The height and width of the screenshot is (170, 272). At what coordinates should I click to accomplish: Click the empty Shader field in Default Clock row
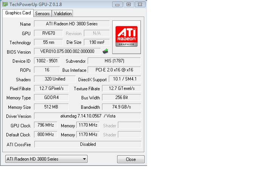coord(130,134)
